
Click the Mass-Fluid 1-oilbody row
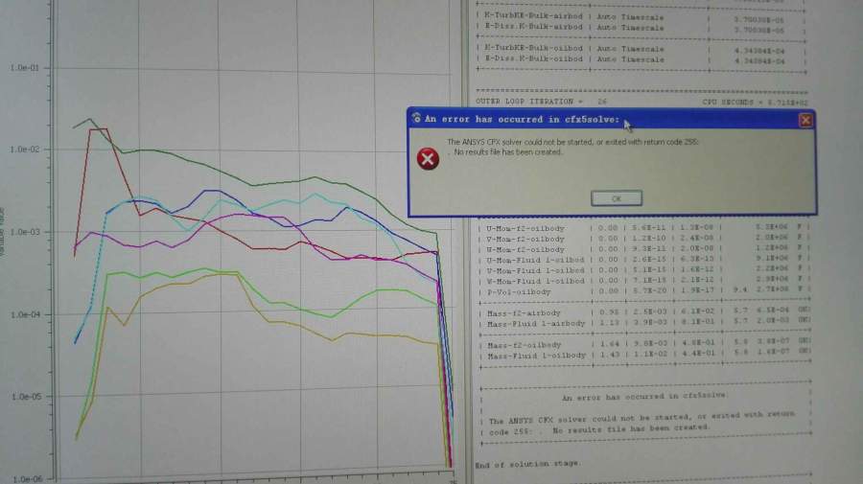[644, 356]
